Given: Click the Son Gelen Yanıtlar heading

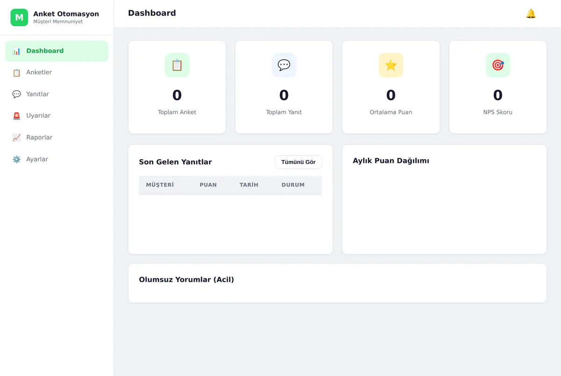Looking at the screenshot, I should [175, 162].
